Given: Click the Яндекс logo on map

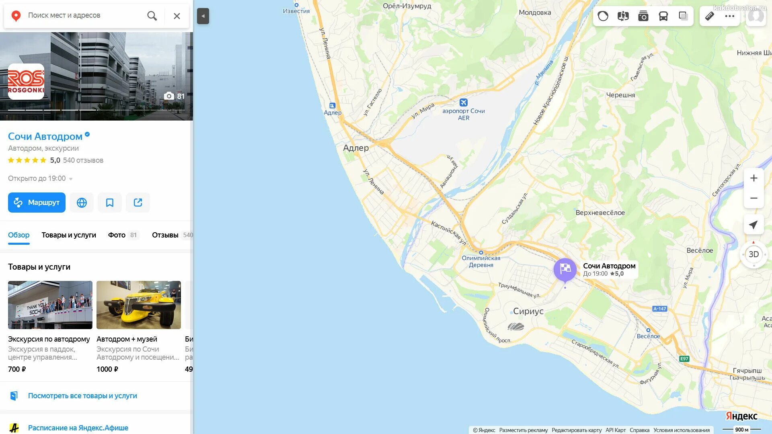Looking at the screenshot, I should pyautogui.click(x=741, y=416).
